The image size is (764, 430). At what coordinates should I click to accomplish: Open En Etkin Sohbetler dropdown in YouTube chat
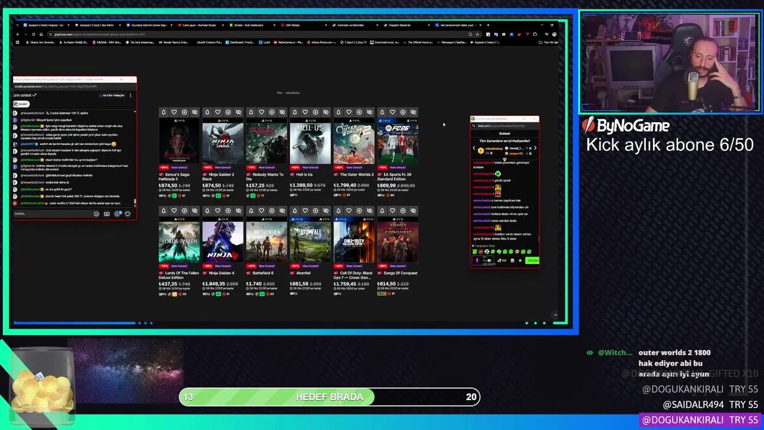point(113,96)
